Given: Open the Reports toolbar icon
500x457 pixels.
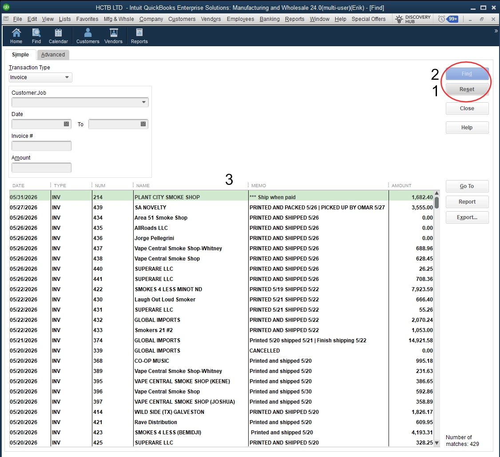Looking at the screenshot, I should coord(139,36).
